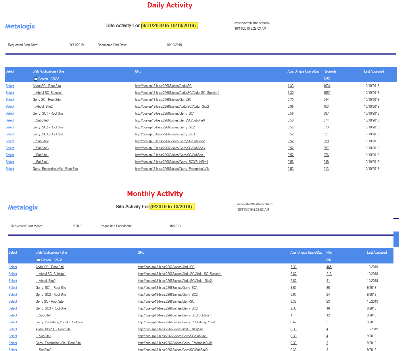This screenshot has width=409, height=351.
Task: Collapse Boston - 22668 under Monthly Activity
Action: click(x=39, y=260)
